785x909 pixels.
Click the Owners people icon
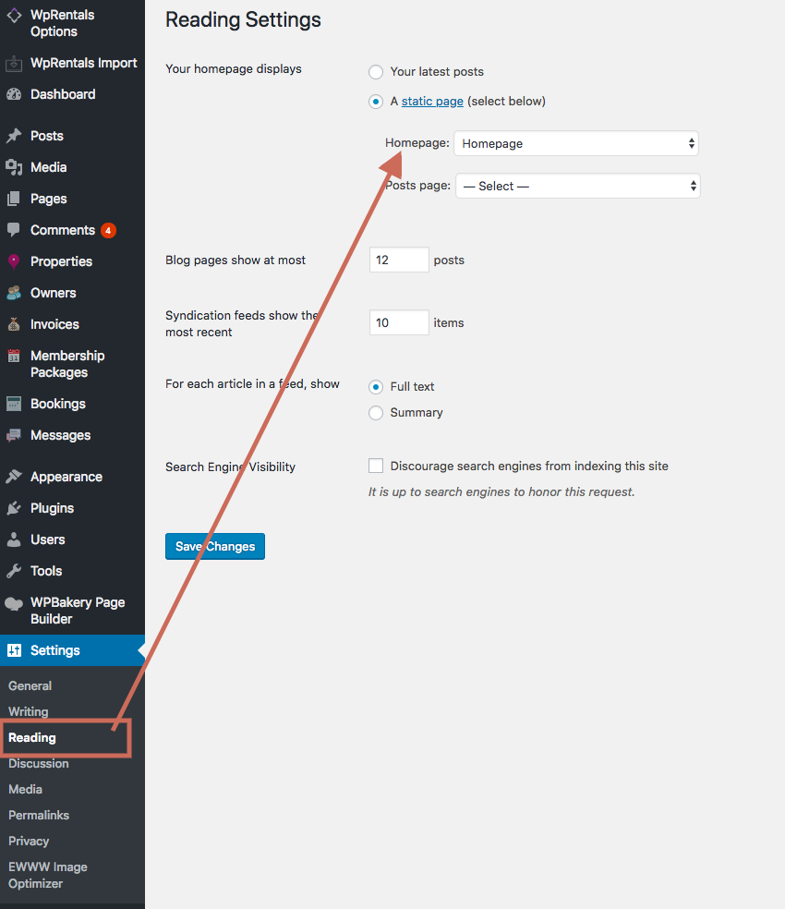click(x=14, y=293)
